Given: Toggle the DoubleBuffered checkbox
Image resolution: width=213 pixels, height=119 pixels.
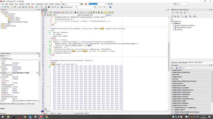Looking at the screenshot, I should 13,87.
